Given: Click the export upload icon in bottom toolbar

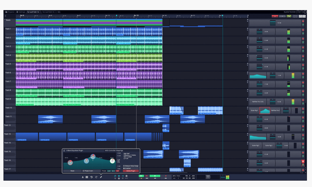Looking at the screenshot, I should (83, 177).
